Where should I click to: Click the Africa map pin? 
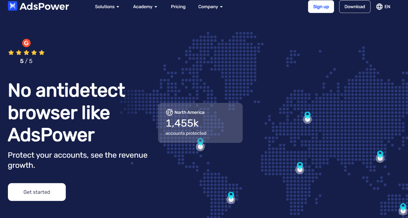pyautogui.click(x=300, y=168)
